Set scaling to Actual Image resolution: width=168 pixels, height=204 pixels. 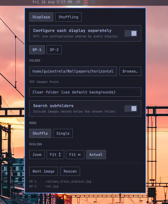point(96,155)
